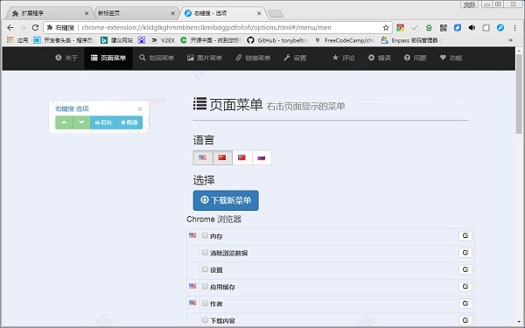
Task: Check the 下载内容 checkbox
Action: pos(205,320)
